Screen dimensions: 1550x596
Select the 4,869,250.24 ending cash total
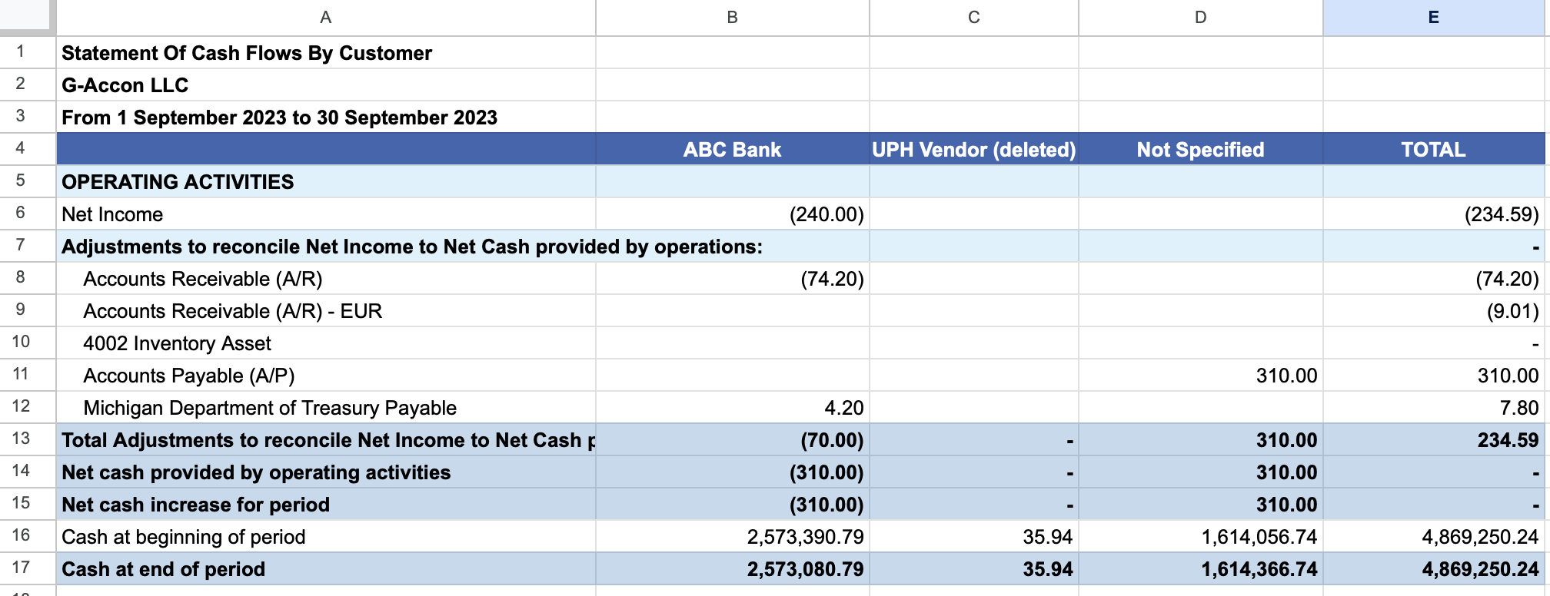(1433, 568)
